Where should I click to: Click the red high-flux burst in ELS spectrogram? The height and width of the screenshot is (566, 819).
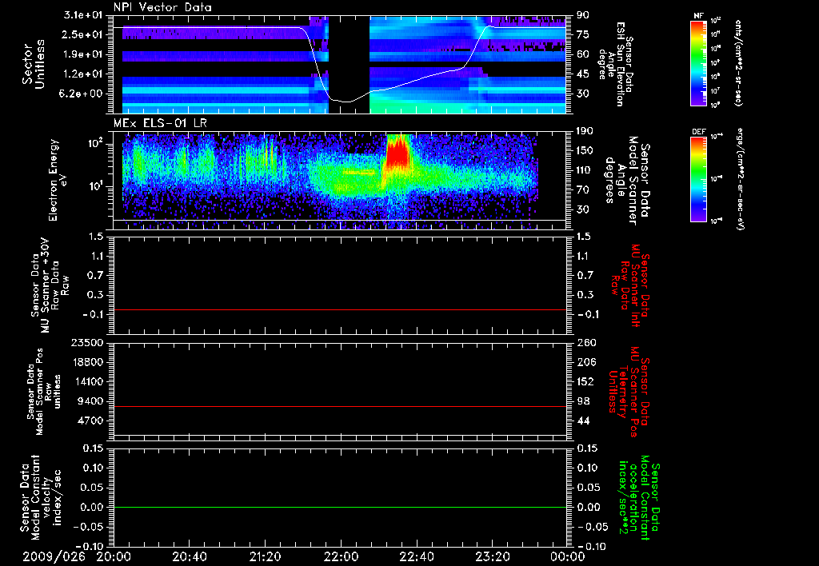398,153
